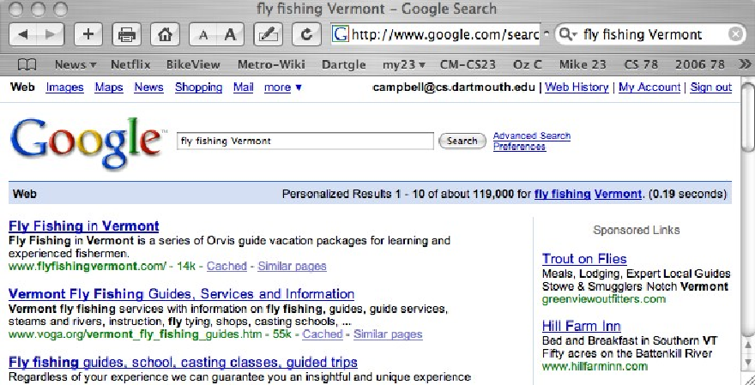
Task: Open the 2006 78 bookmark
Action: 699,64
